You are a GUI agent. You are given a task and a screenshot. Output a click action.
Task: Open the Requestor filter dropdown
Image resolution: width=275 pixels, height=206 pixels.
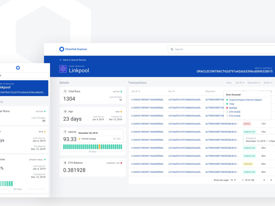[x=254, y=83]
